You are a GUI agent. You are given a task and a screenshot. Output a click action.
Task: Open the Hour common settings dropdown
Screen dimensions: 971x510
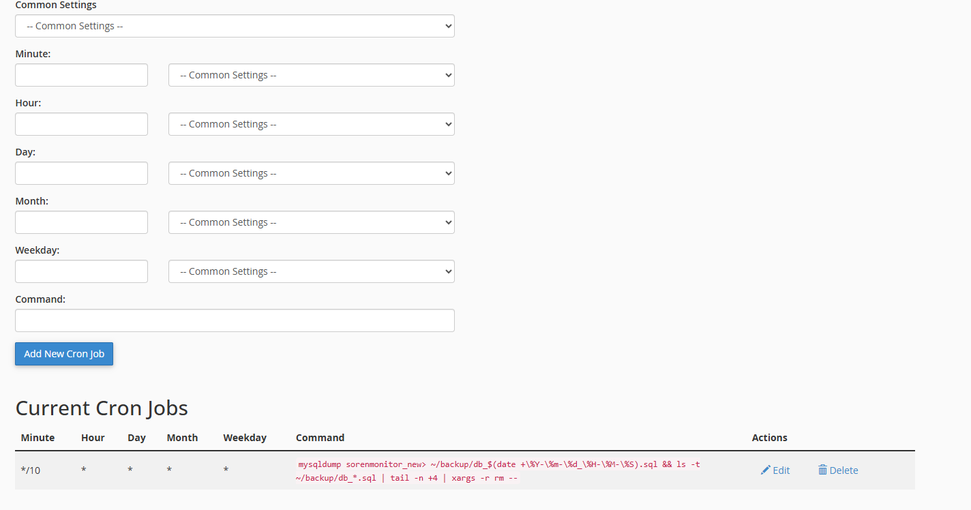(311, 124)
